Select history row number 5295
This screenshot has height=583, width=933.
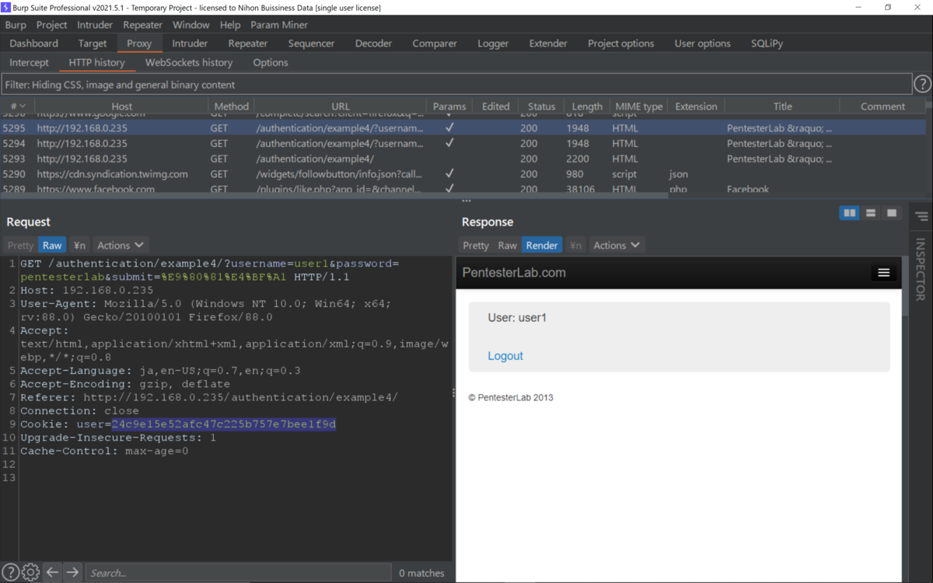[x=463, y=128]
